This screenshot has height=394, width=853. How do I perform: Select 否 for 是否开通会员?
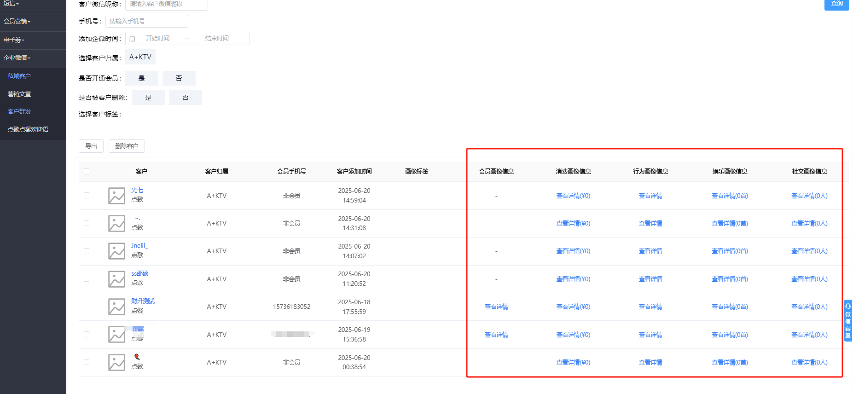pos(179,78)
